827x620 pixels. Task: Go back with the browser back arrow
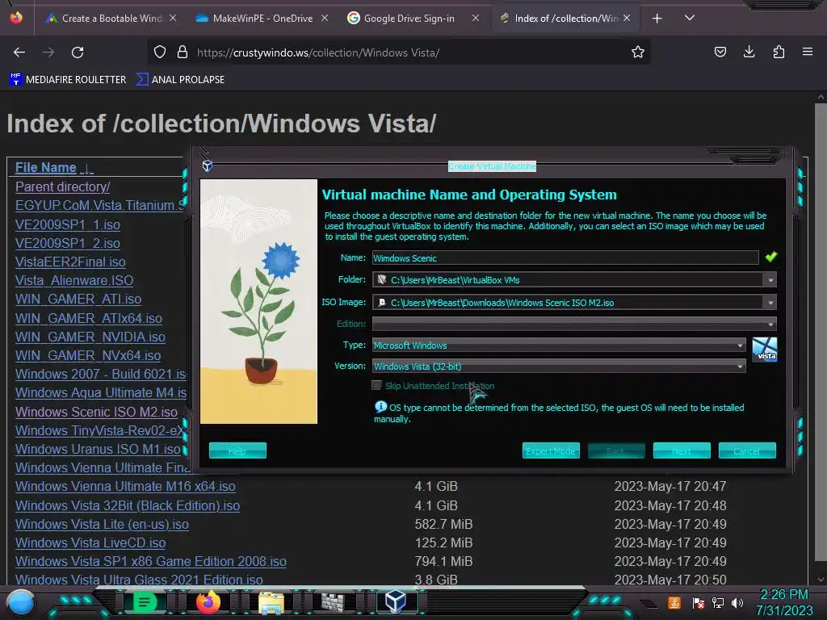click(19, 52)
